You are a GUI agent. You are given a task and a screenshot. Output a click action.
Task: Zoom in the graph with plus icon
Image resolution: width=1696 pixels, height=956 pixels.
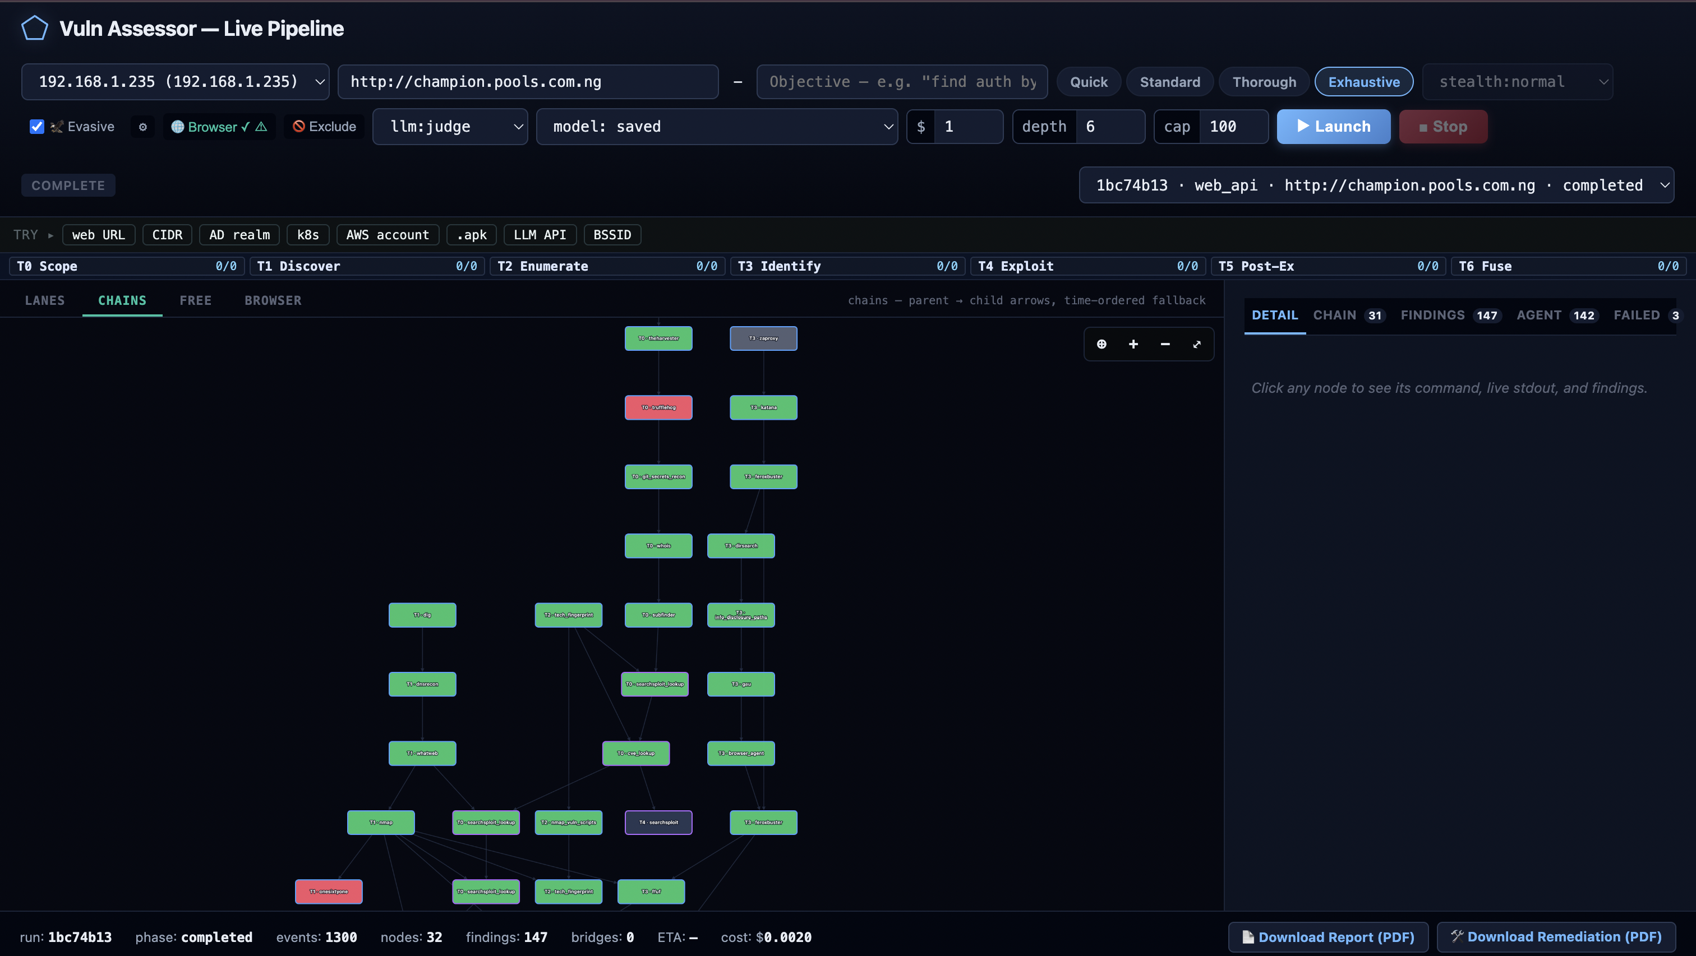tap(1133, 344)
